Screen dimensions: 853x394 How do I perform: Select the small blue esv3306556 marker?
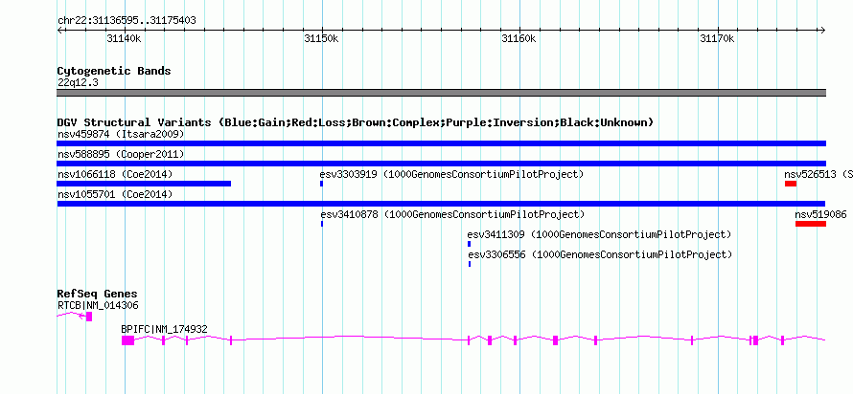click(x=470, y=264)
